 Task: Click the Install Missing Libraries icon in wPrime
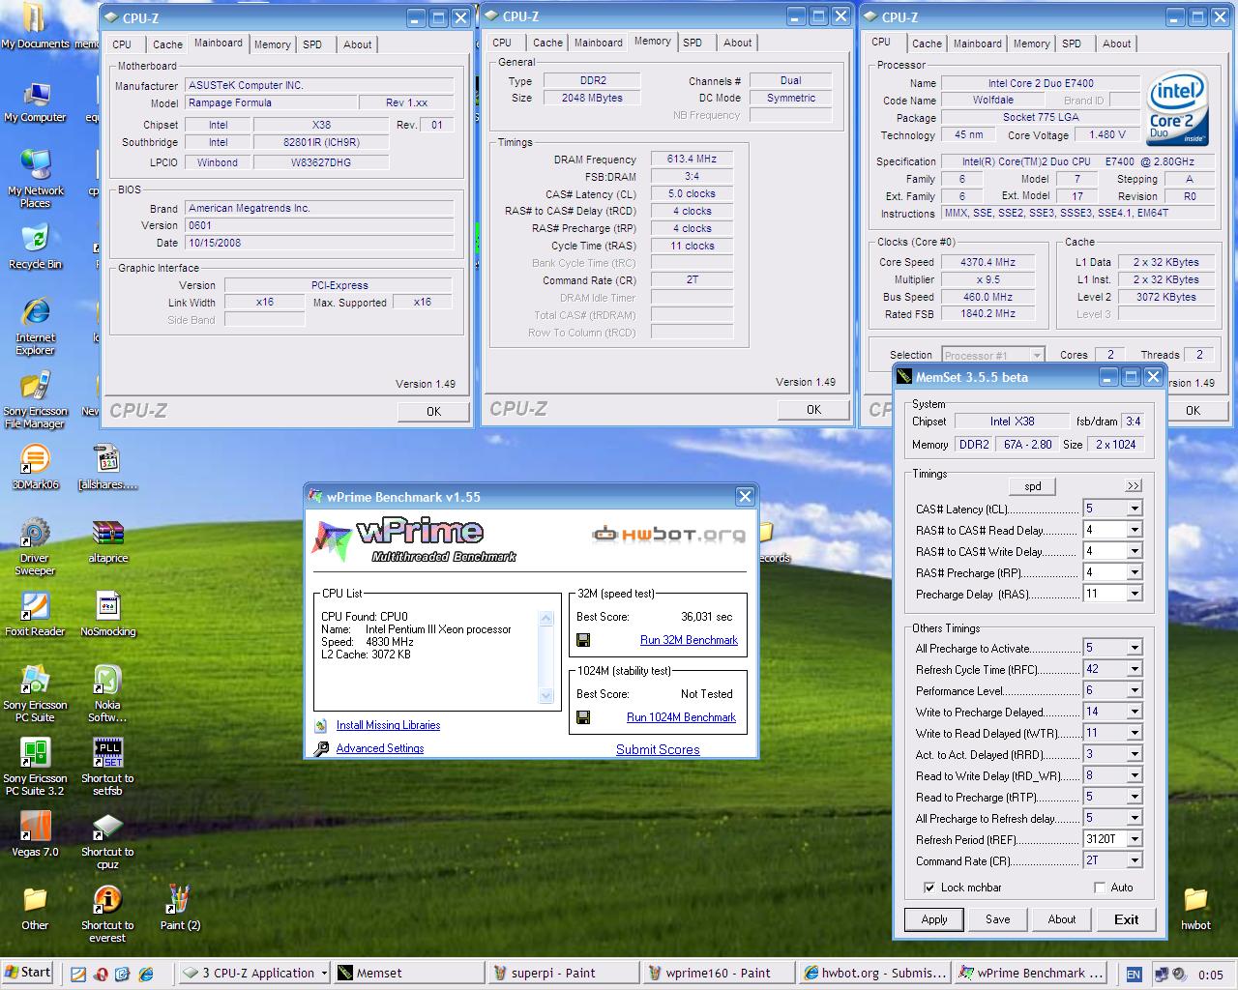click(321, 725)
